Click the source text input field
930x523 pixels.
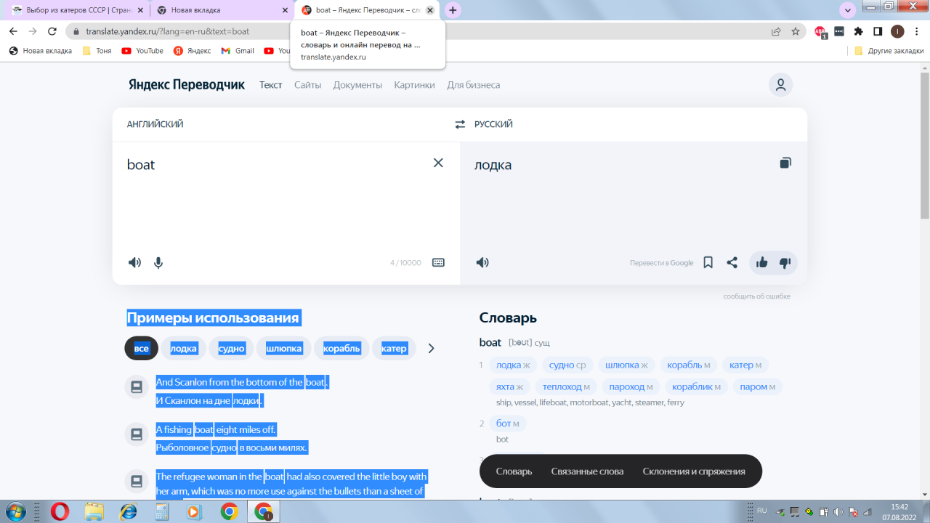[276, 203]
